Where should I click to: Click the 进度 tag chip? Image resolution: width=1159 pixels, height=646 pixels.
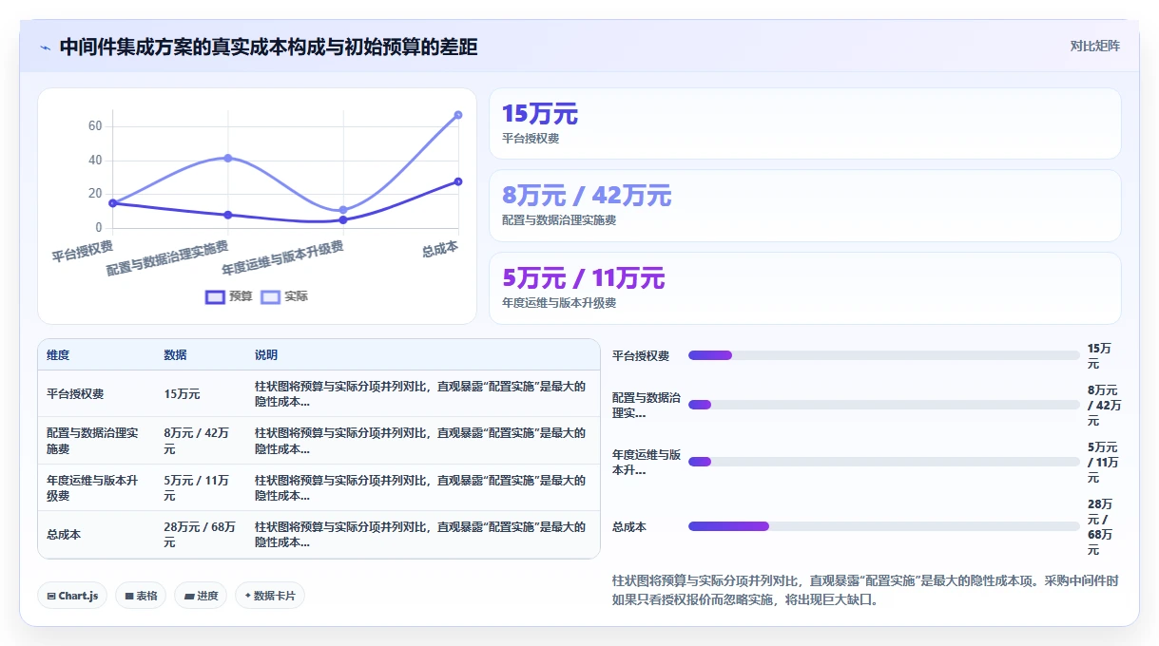pos(201,596)
